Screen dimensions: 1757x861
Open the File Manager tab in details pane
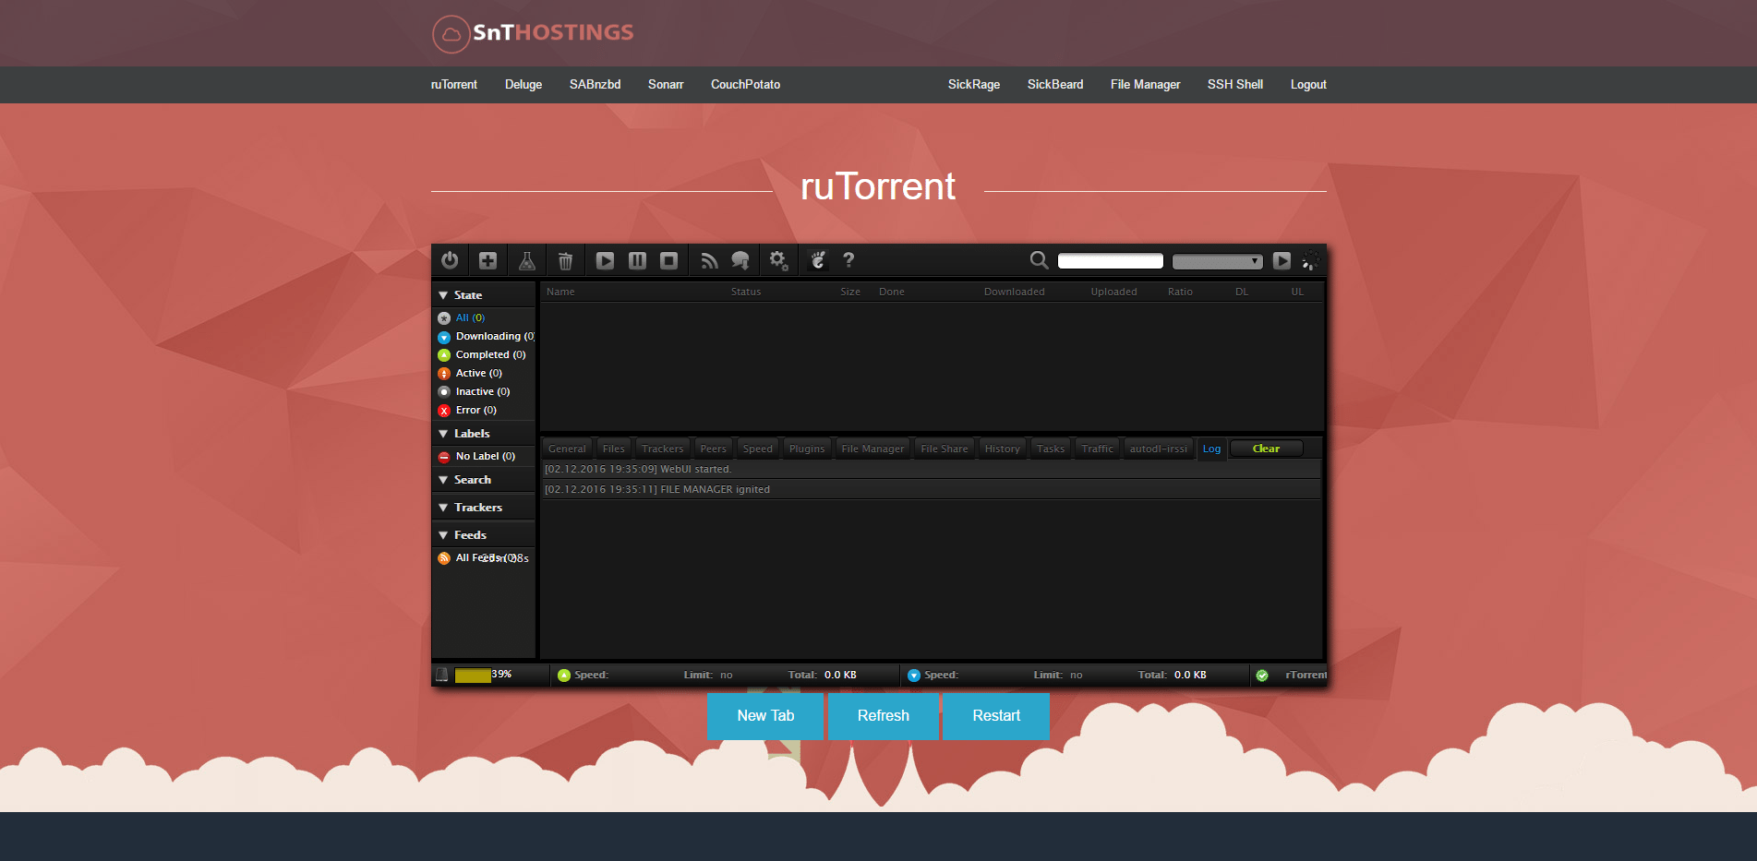tap(873, 448)
